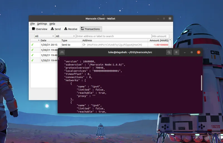Expand the transaction type filter dropdown
The width and height of the screenshot is (223, 143).
click(65, 36)
